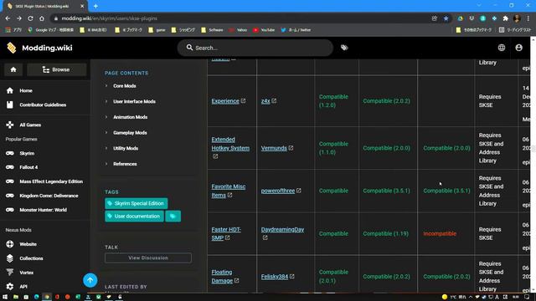Open Extended Hotkey System link

pos(230,144)
